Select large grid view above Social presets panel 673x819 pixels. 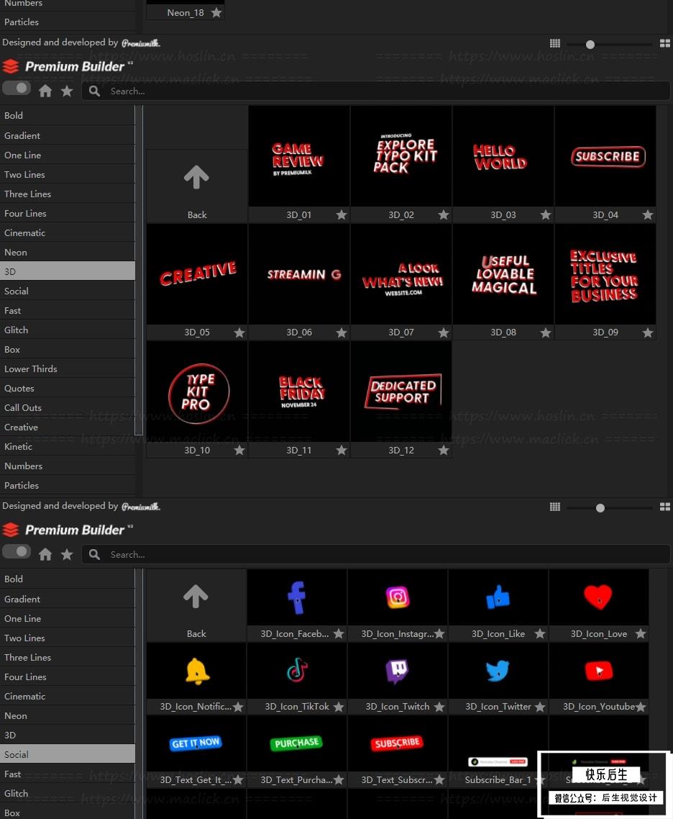[665, 507]
